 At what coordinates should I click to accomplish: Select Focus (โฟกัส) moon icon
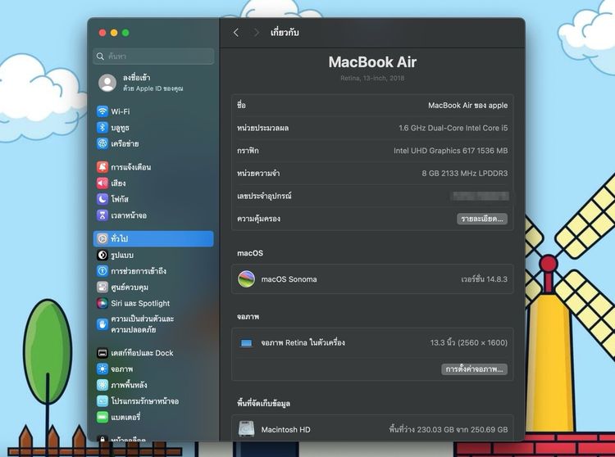point(102,199)
